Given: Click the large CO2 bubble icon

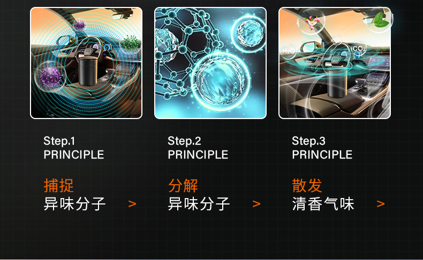Looking at the screenshot, I should 359,49.
